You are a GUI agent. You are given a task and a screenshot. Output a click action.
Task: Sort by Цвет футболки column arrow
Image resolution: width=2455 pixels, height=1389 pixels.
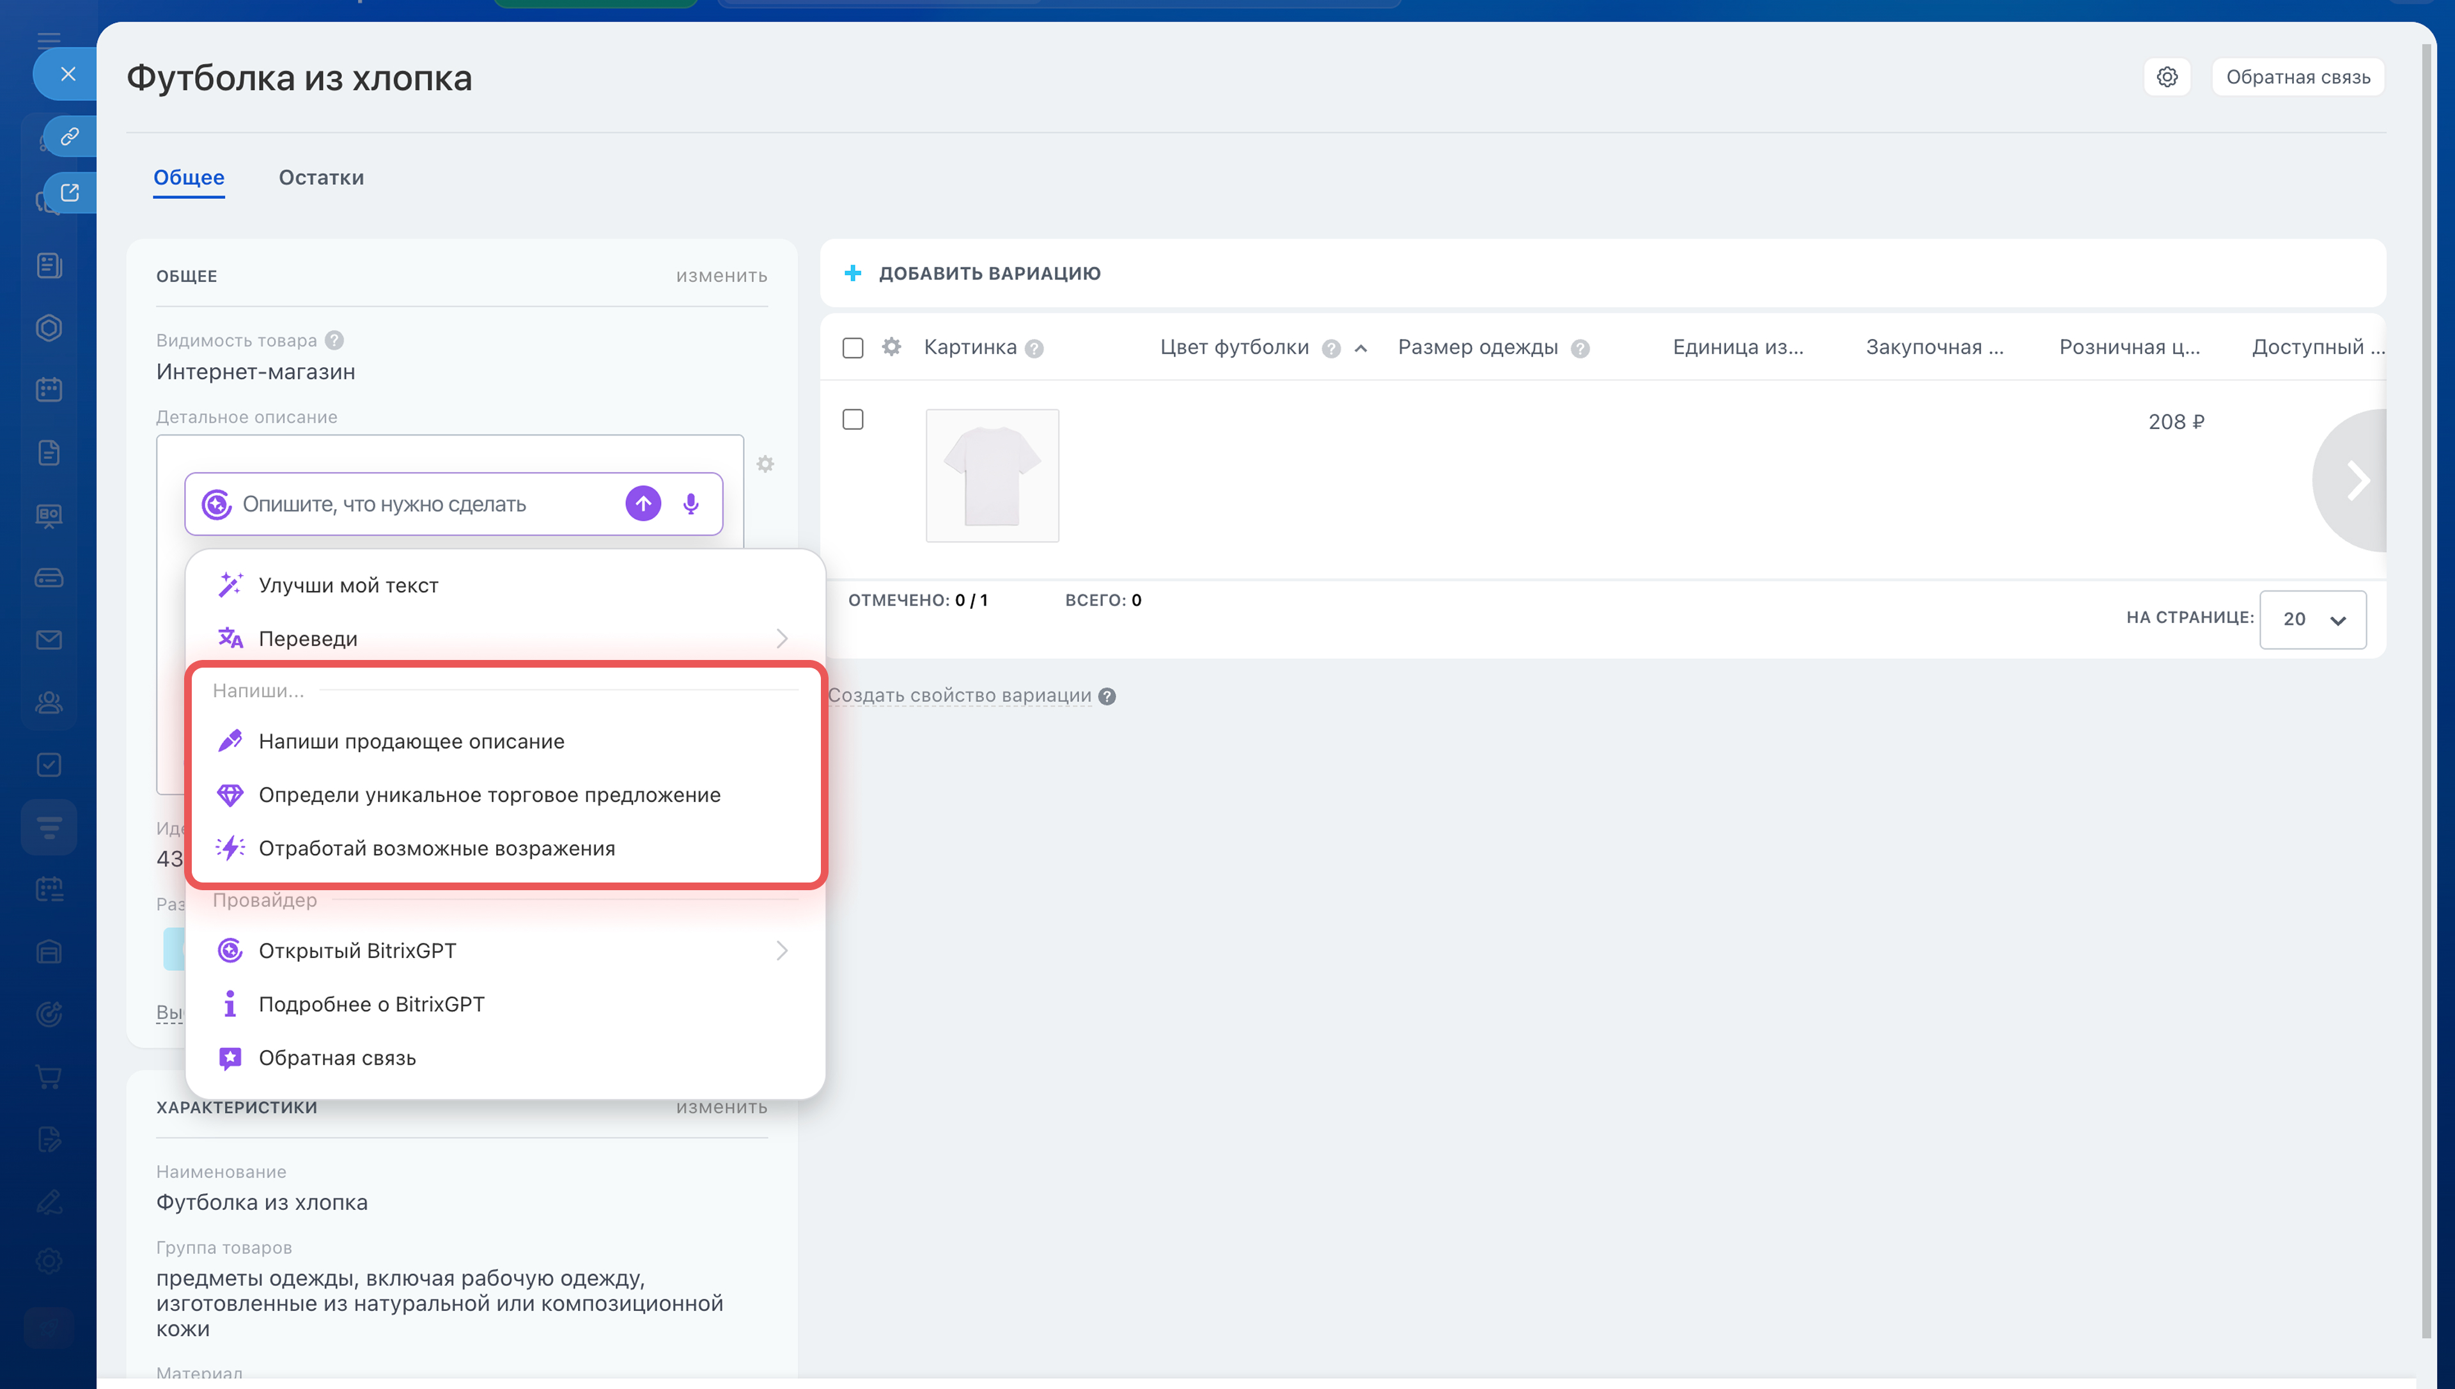[x=1362, y=348]
